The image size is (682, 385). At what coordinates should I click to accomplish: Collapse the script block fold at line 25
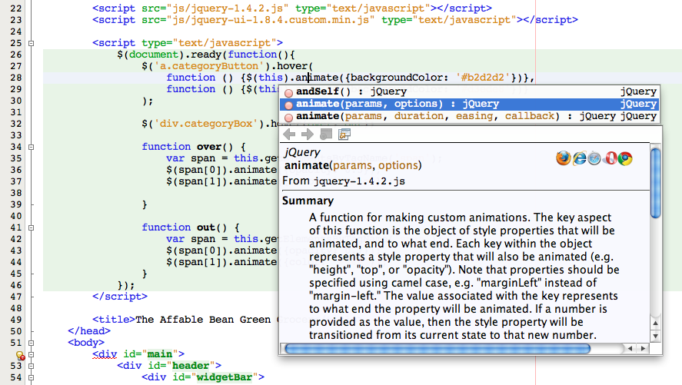pos(32,43)
